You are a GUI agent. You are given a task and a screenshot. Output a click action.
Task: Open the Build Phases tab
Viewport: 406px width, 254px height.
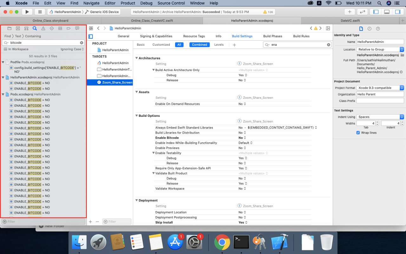[273, 36]
